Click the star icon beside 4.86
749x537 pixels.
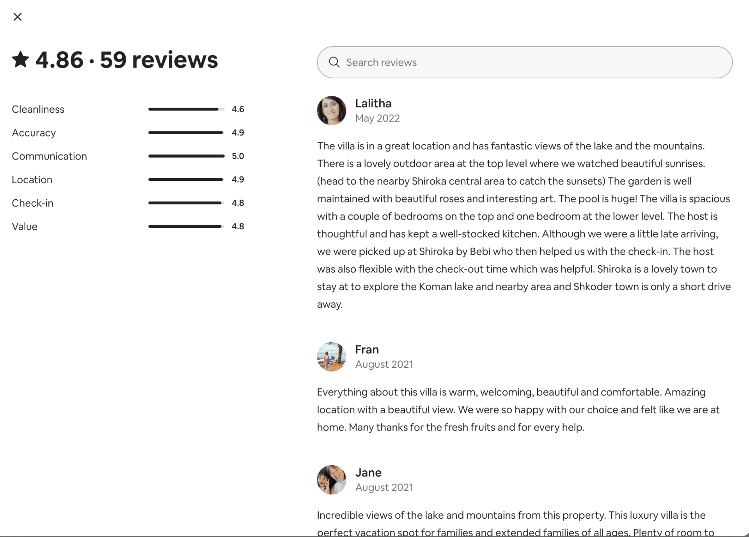21,60
